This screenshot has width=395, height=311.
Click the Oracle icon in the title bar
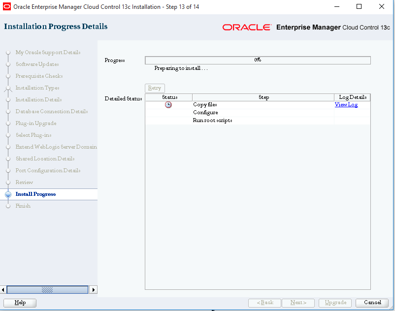click(7, 6)
